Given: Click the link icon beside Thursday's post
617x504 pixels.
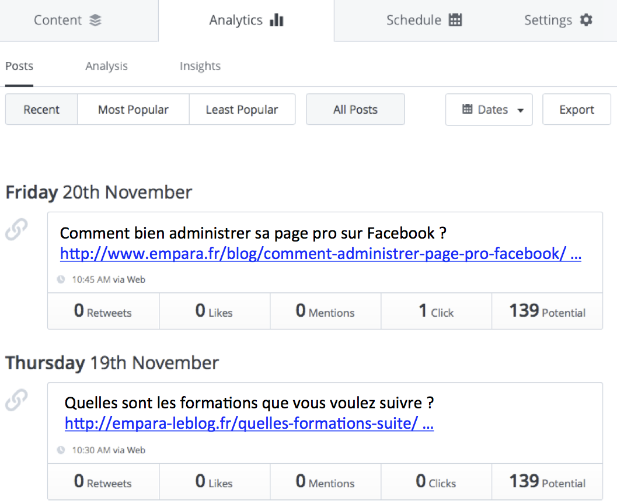Looking at the screenshot, I should click(x=16, y=400).
